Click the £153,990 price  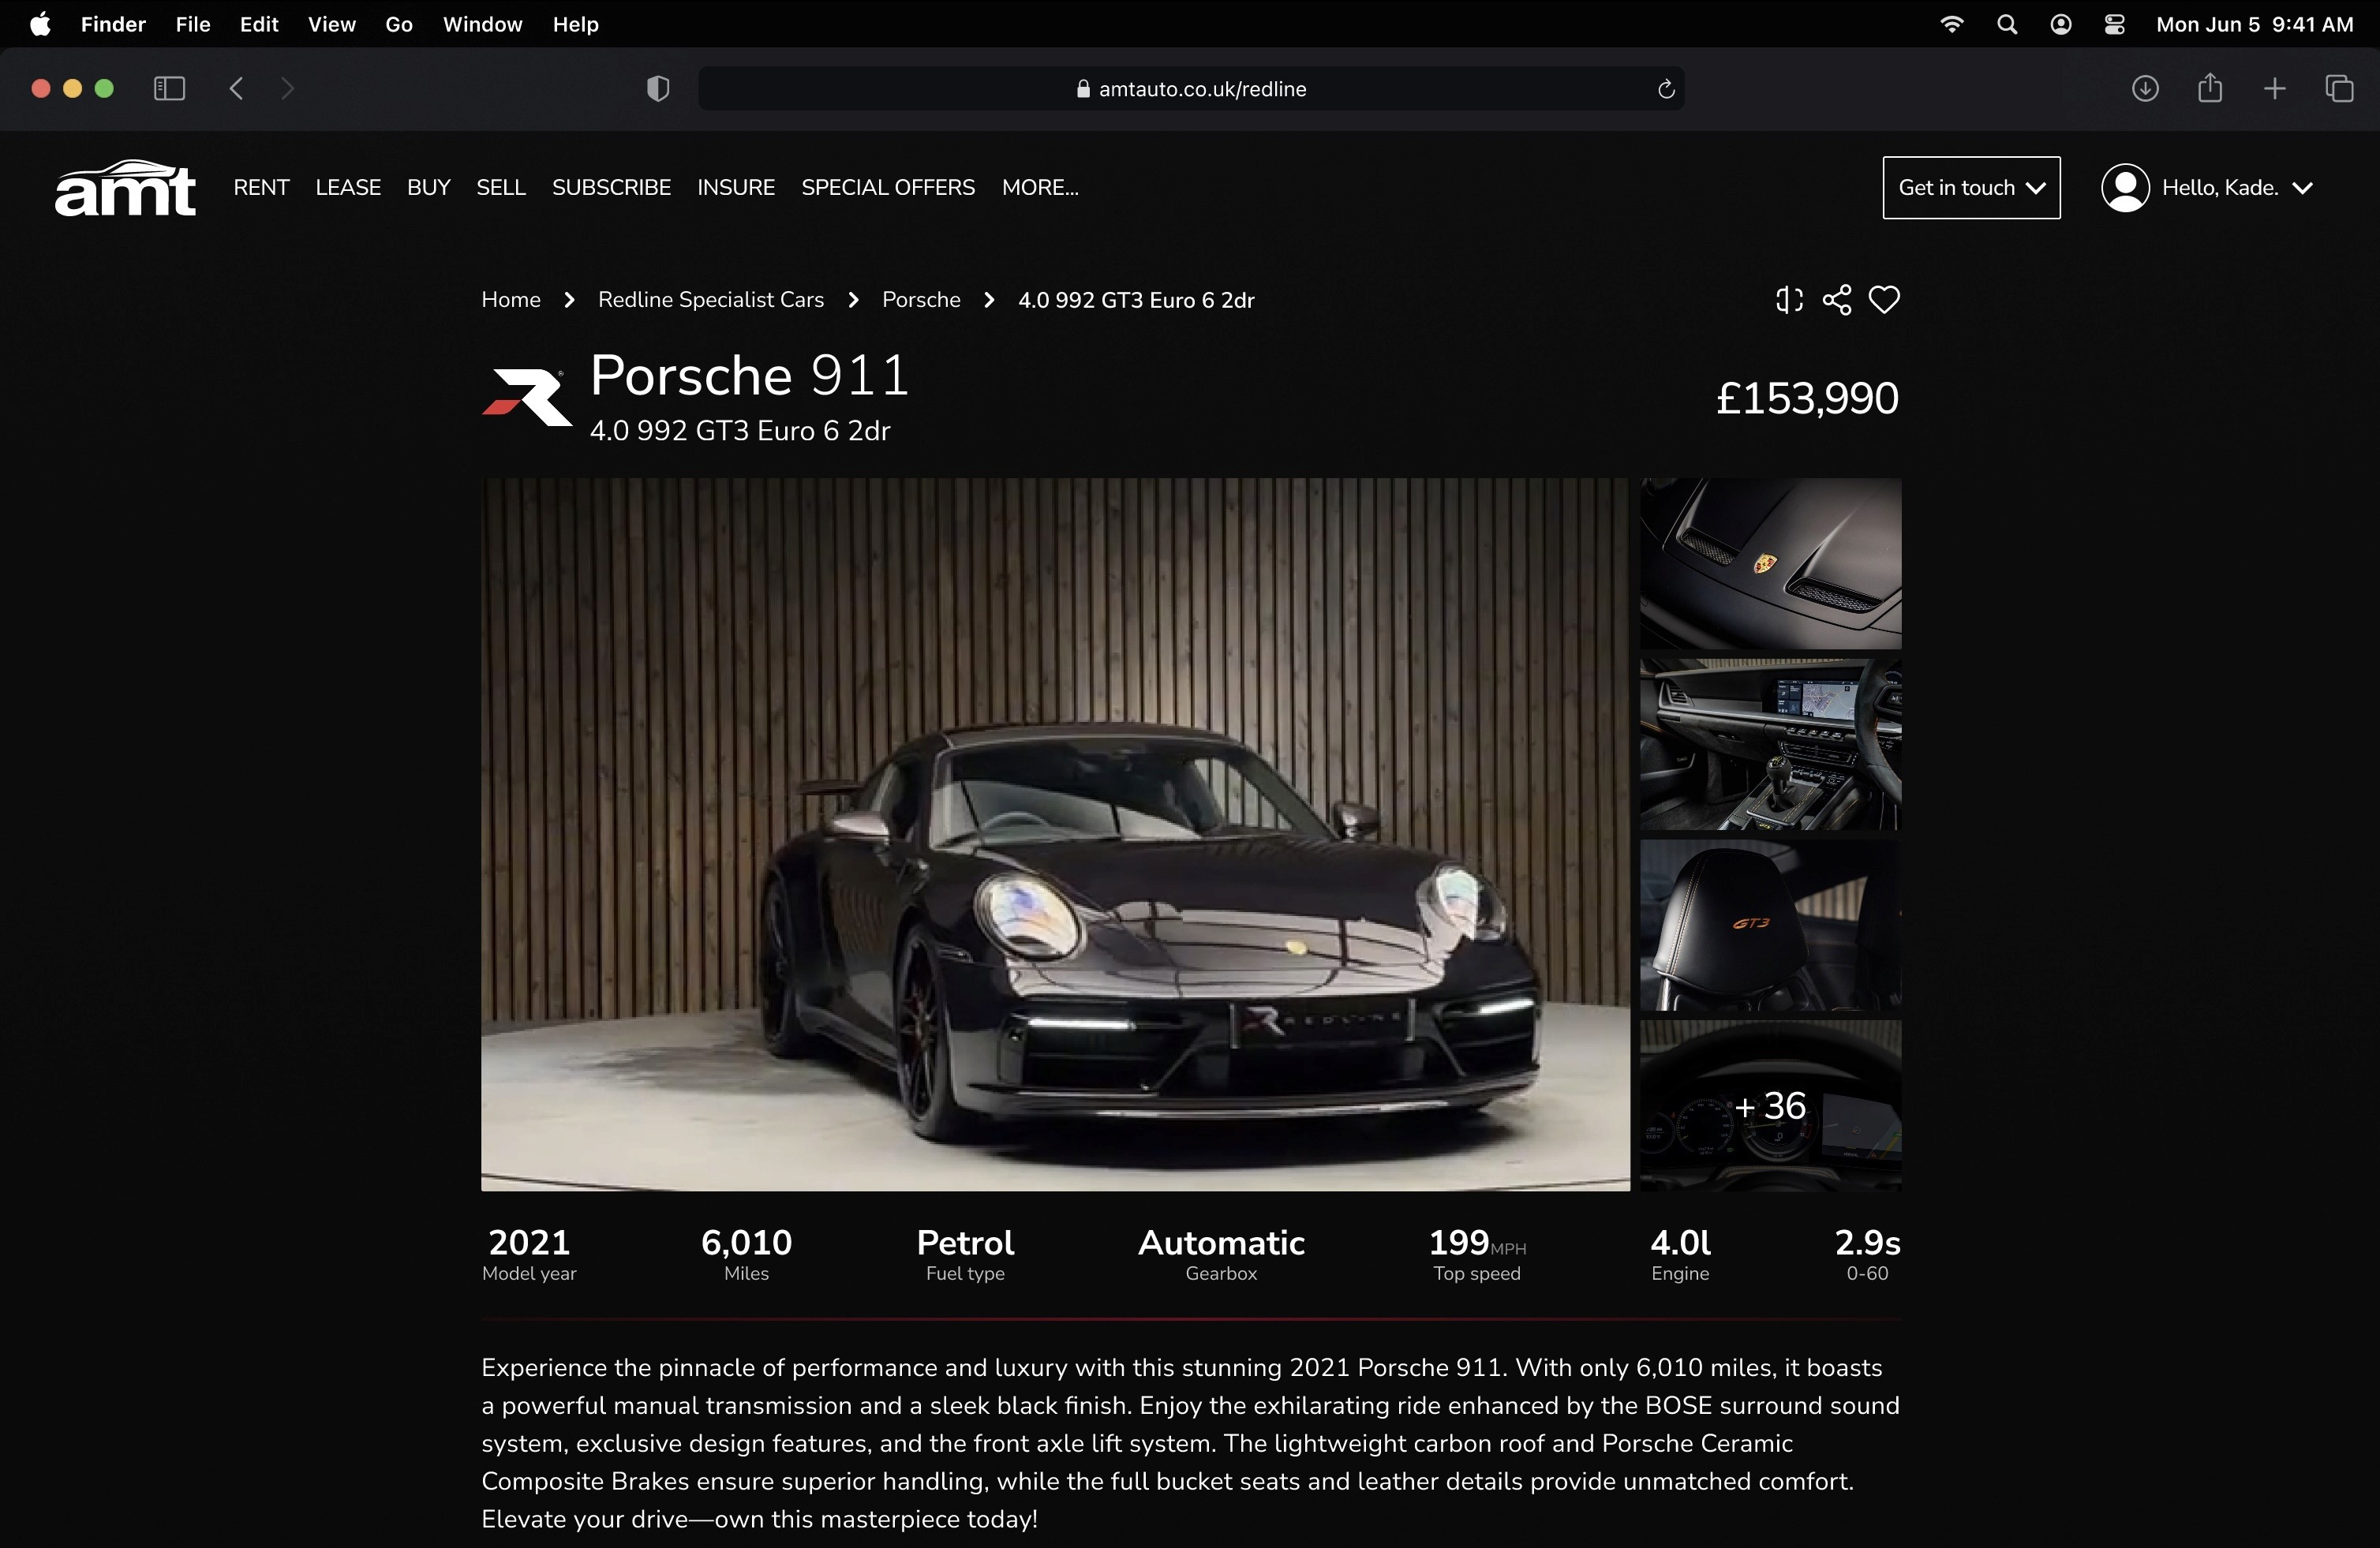[1807, 398]
